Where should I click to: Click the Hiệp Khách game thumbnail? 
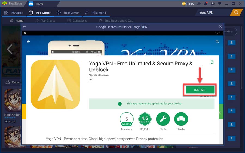[12, 100]
